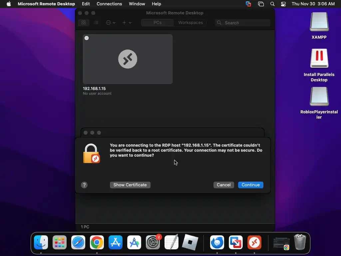Click Continue in the certificate warning

tap(250, 185)
